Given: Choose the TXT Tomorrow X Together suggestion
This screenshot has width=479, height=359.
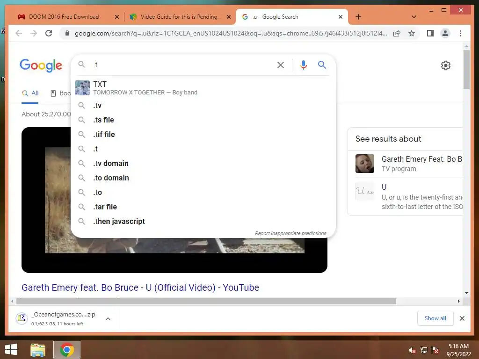Looking at the screenshot, I should pyautogui.click(x=203, y=88).
